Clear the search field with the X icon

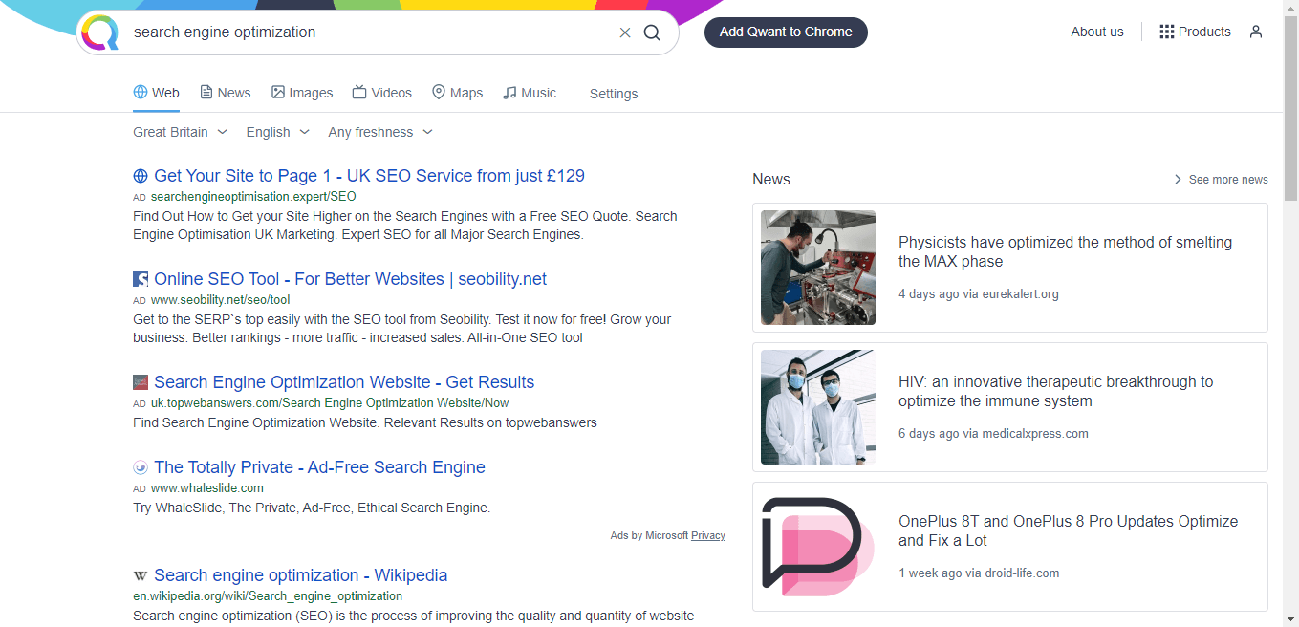pos(625,32)
